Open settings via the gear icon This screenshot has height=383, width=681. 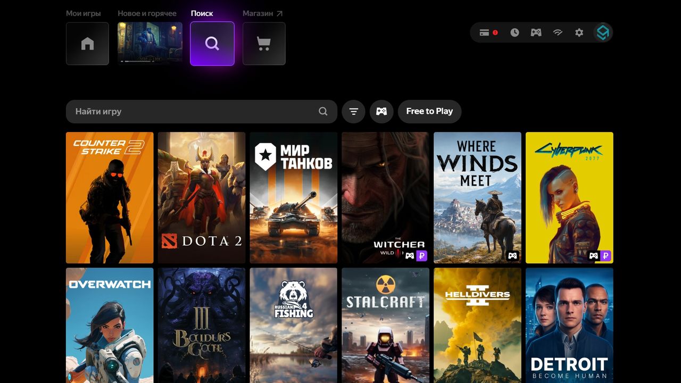579,32
